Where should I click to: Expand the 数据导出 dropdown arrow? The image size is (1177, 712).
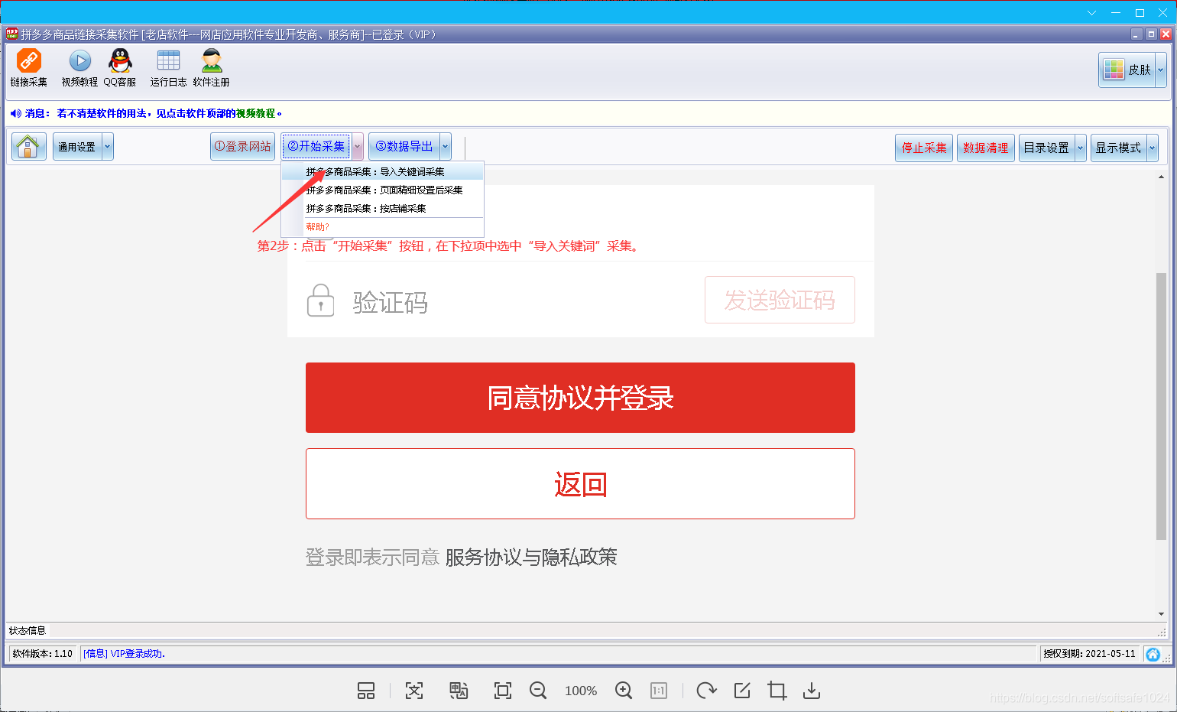pyautogui.click(x=446, y=146)
